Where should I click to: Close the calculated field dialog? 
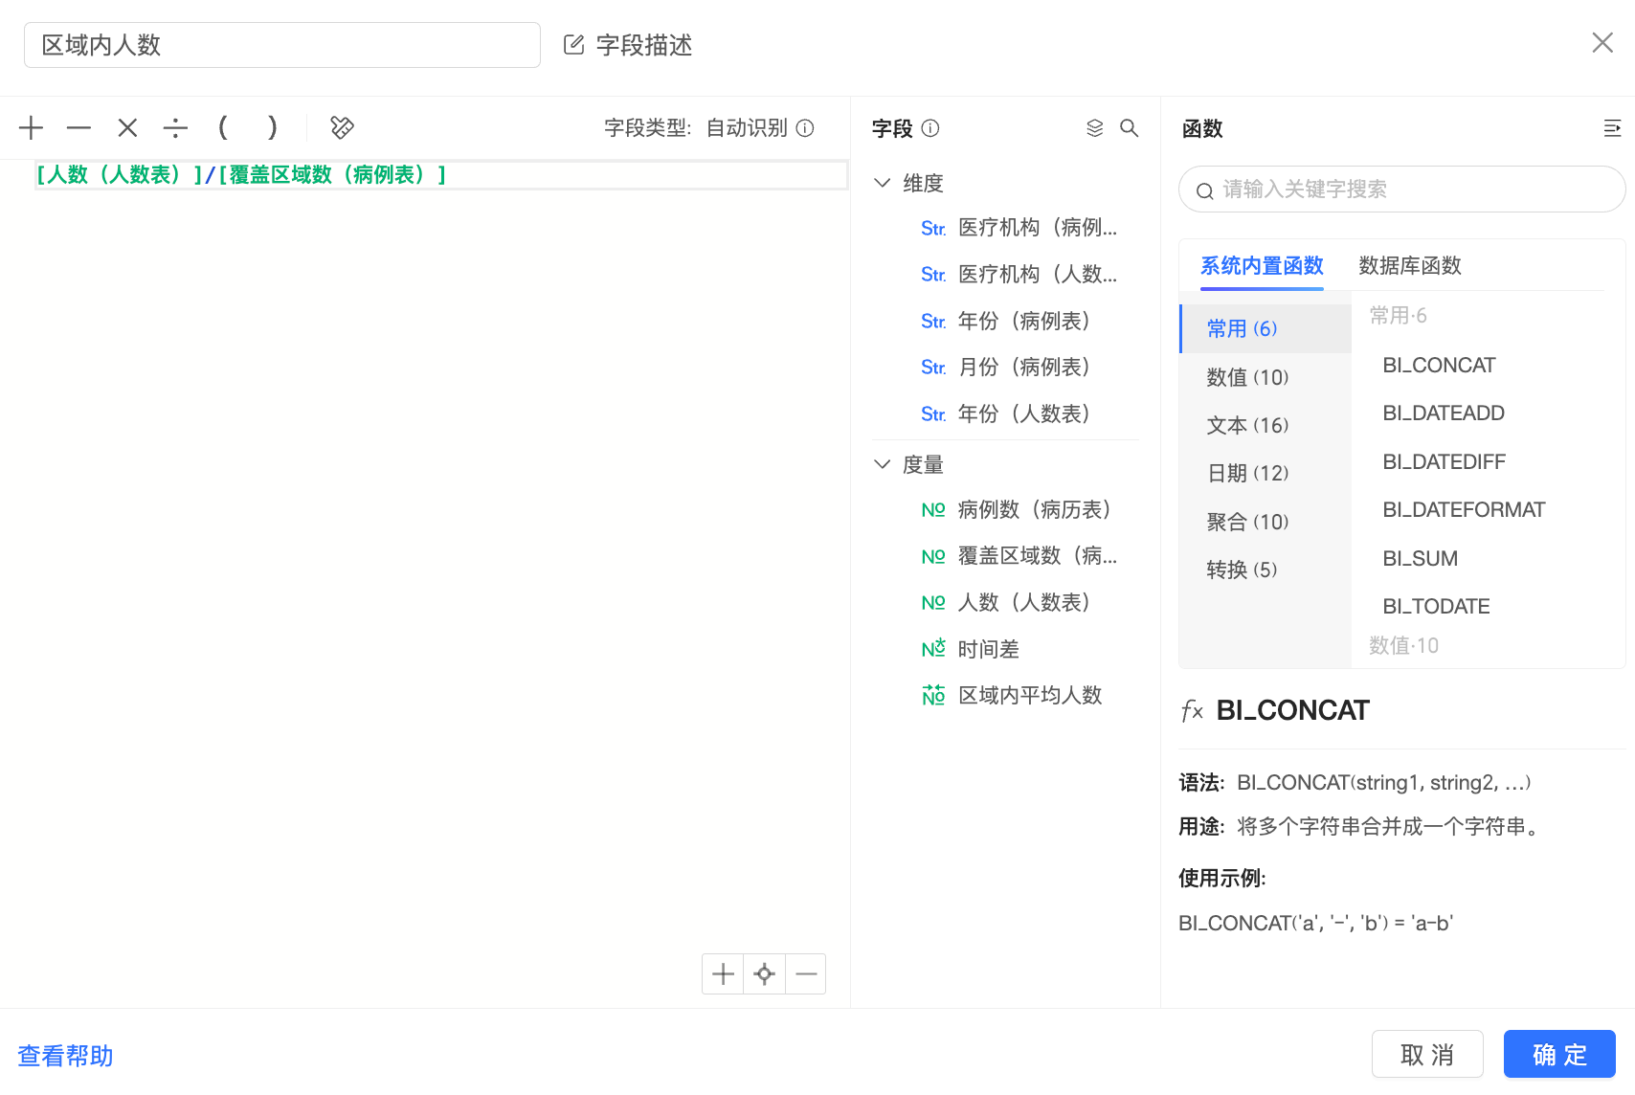(x=1602, y=42)
